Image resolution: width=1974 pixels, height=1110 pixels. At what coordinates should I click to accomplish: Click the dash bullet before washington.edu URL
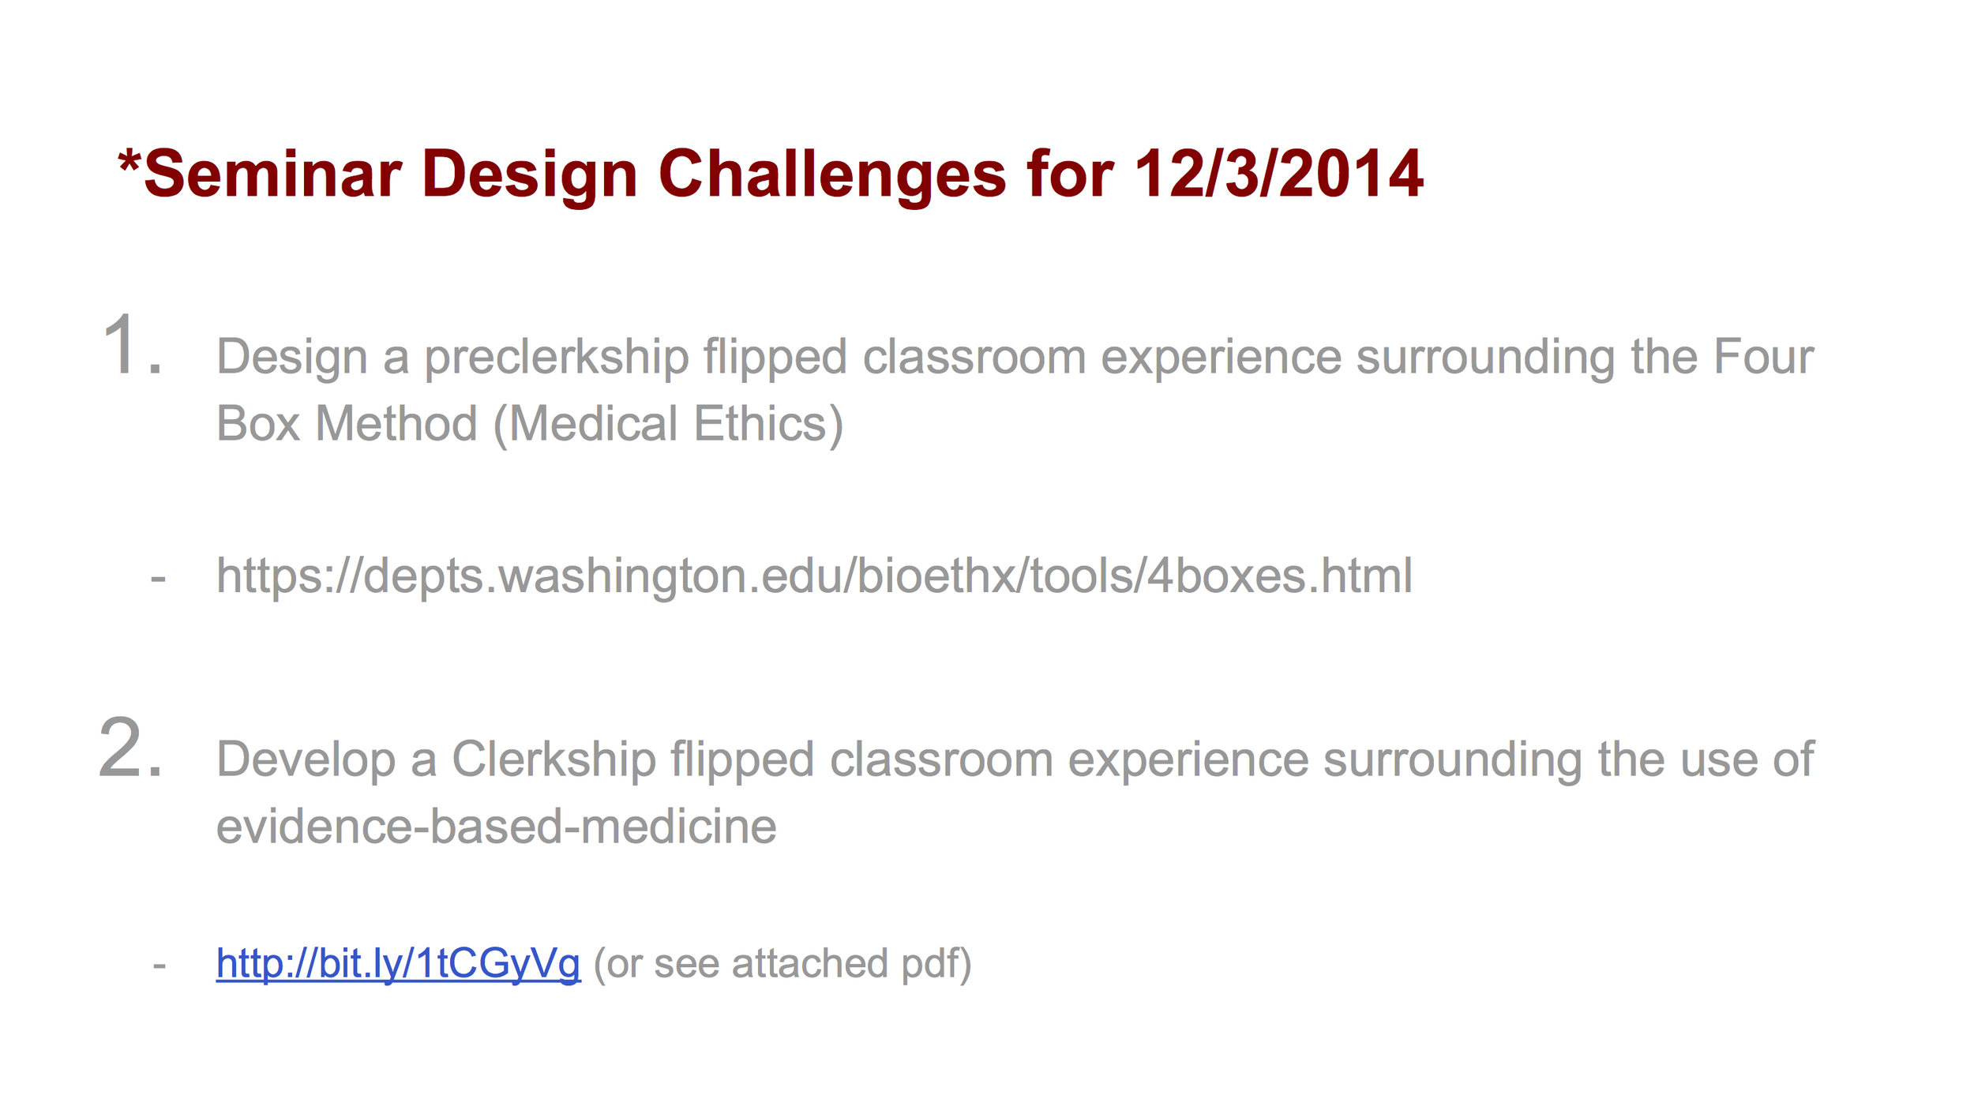(158, 579)
